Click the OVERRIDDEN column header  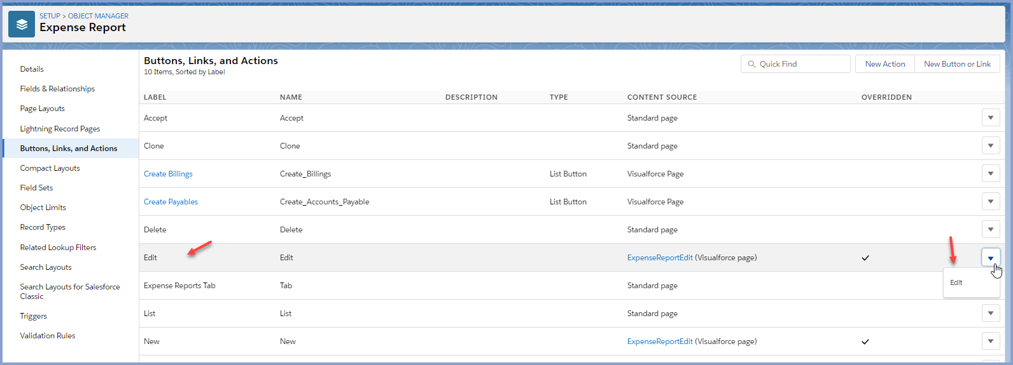click(x=886, y=97)
